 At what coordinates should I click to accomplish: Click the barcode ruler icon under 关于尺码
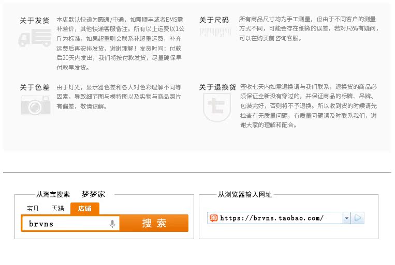click(214, 32)
